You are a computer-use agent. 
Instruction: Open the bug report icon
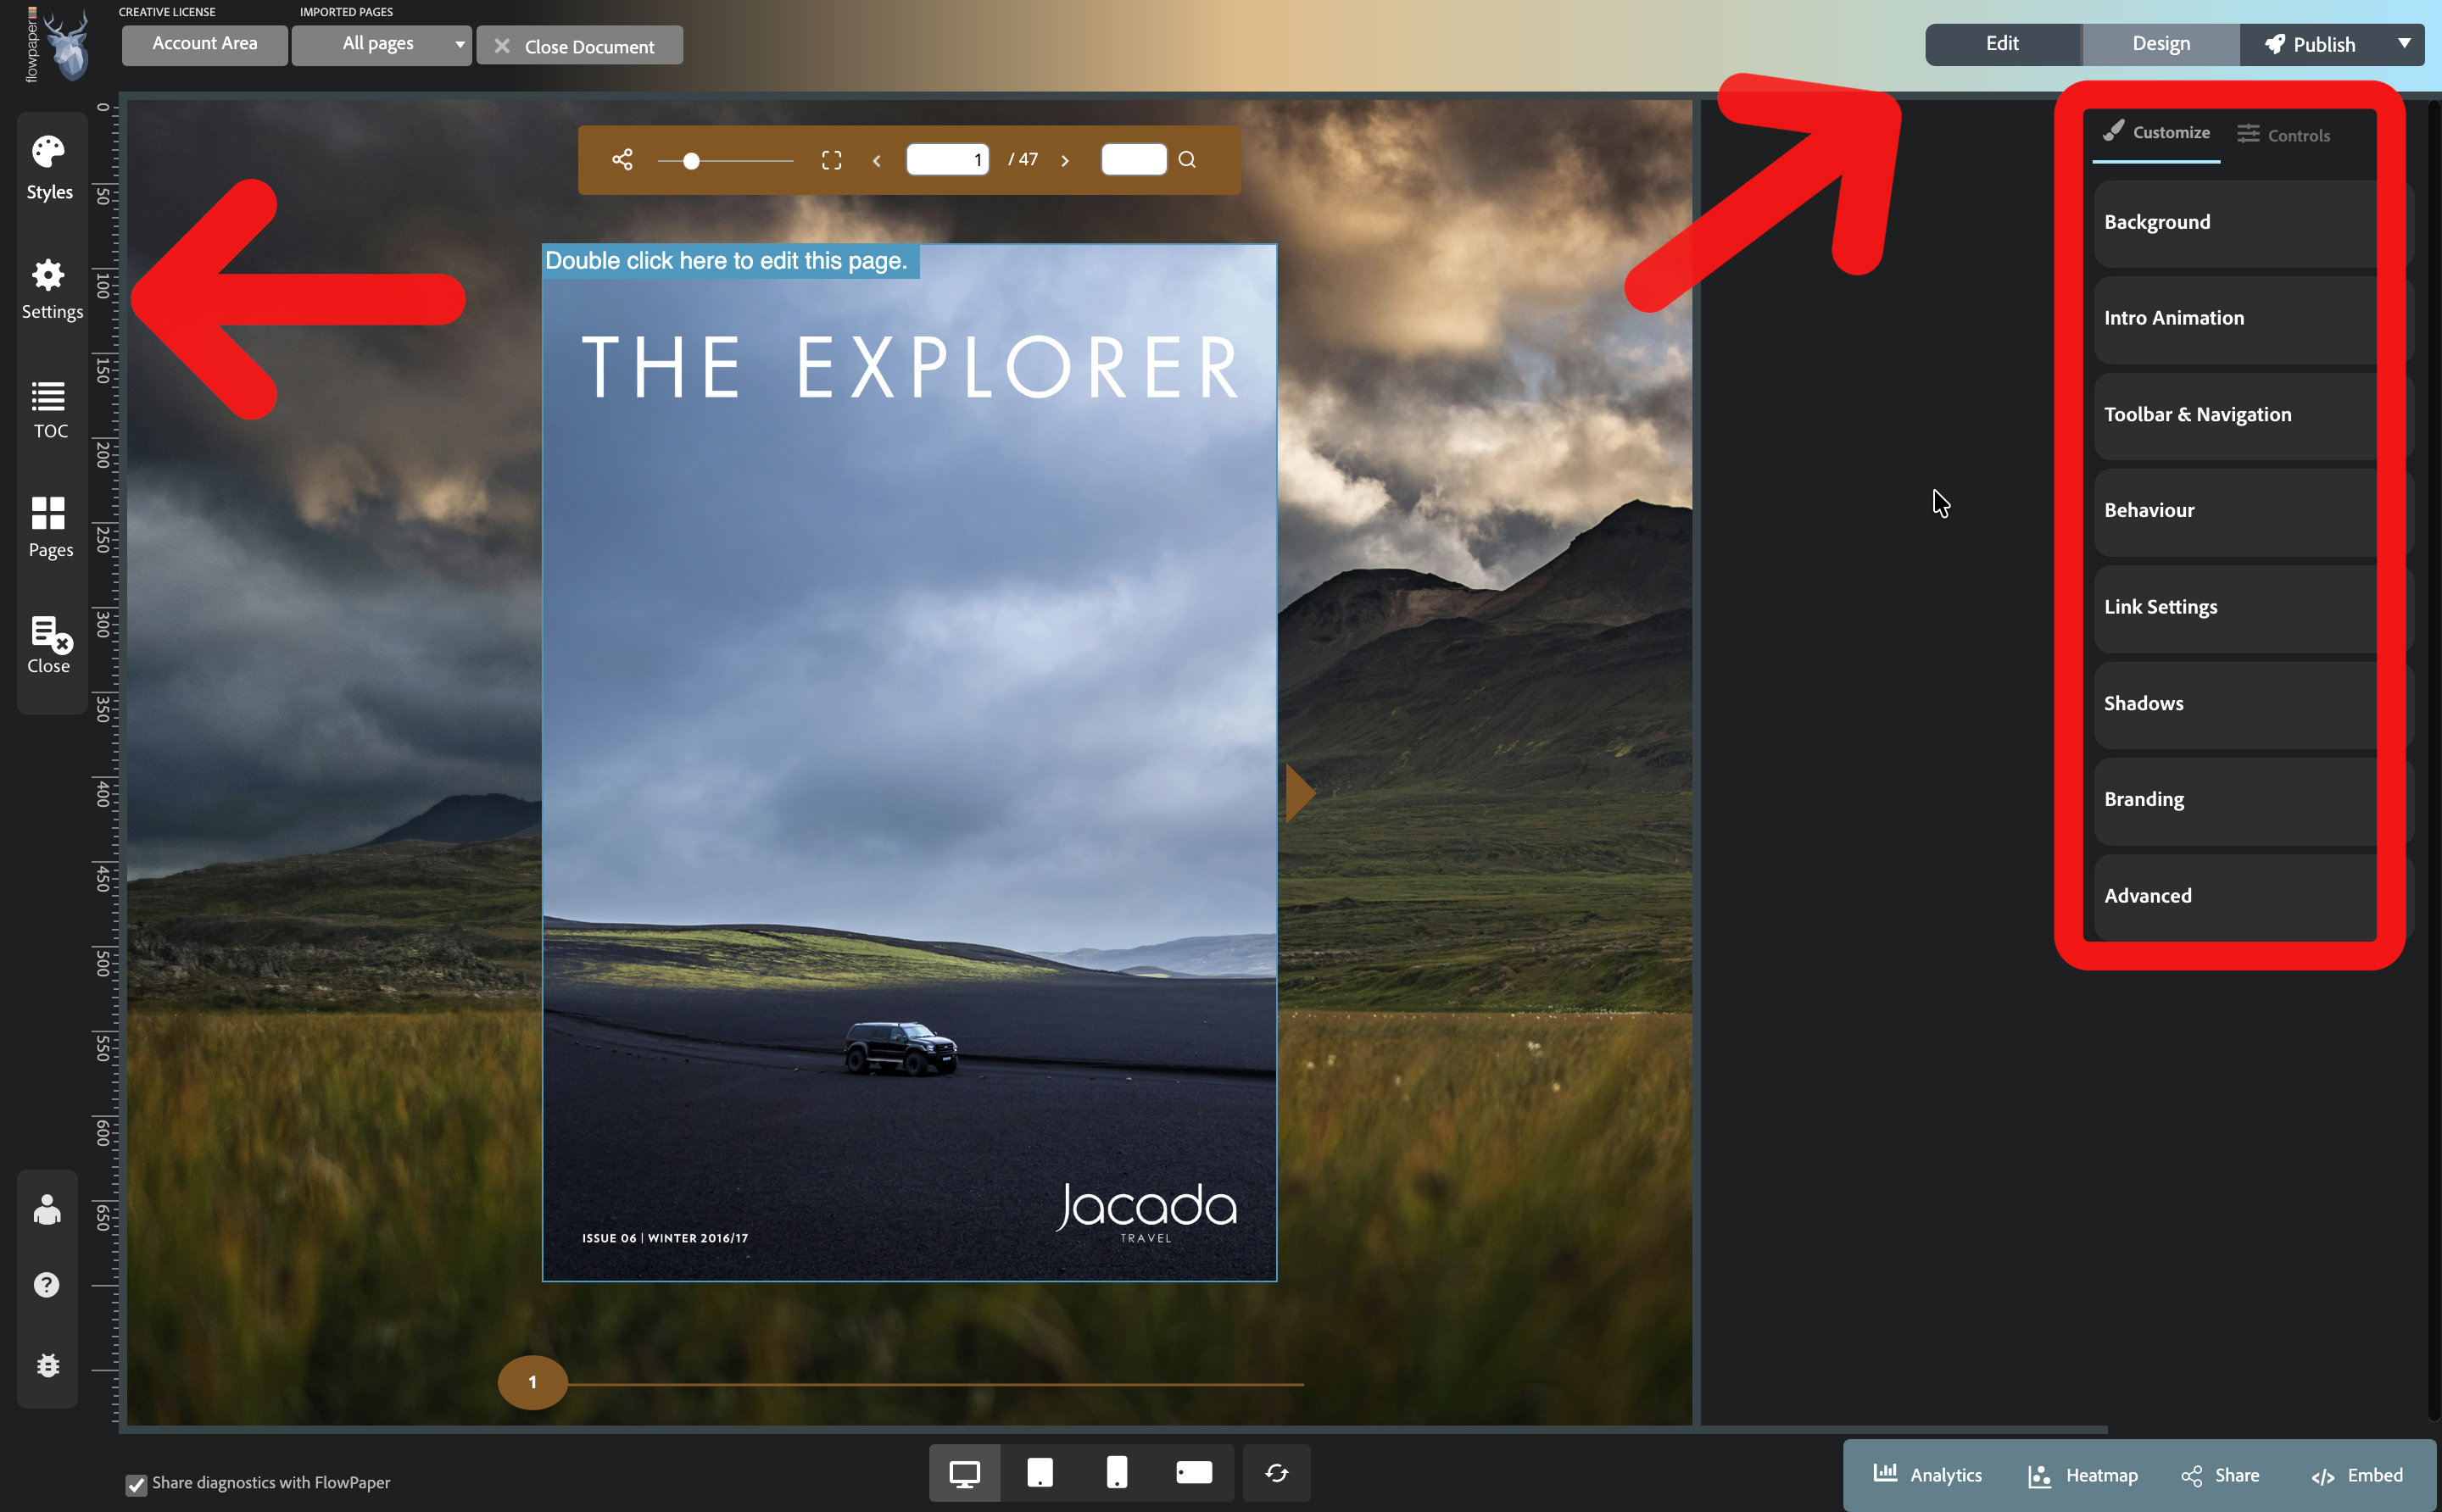[x=47, y=1365]
